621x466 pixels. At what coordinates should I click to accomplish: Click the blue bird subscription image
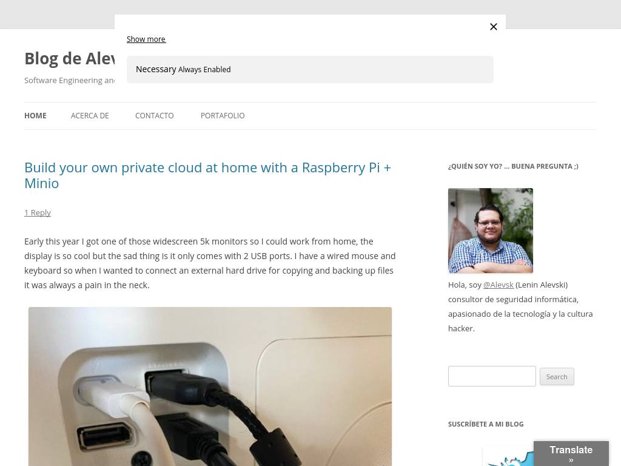pos(508,456)
